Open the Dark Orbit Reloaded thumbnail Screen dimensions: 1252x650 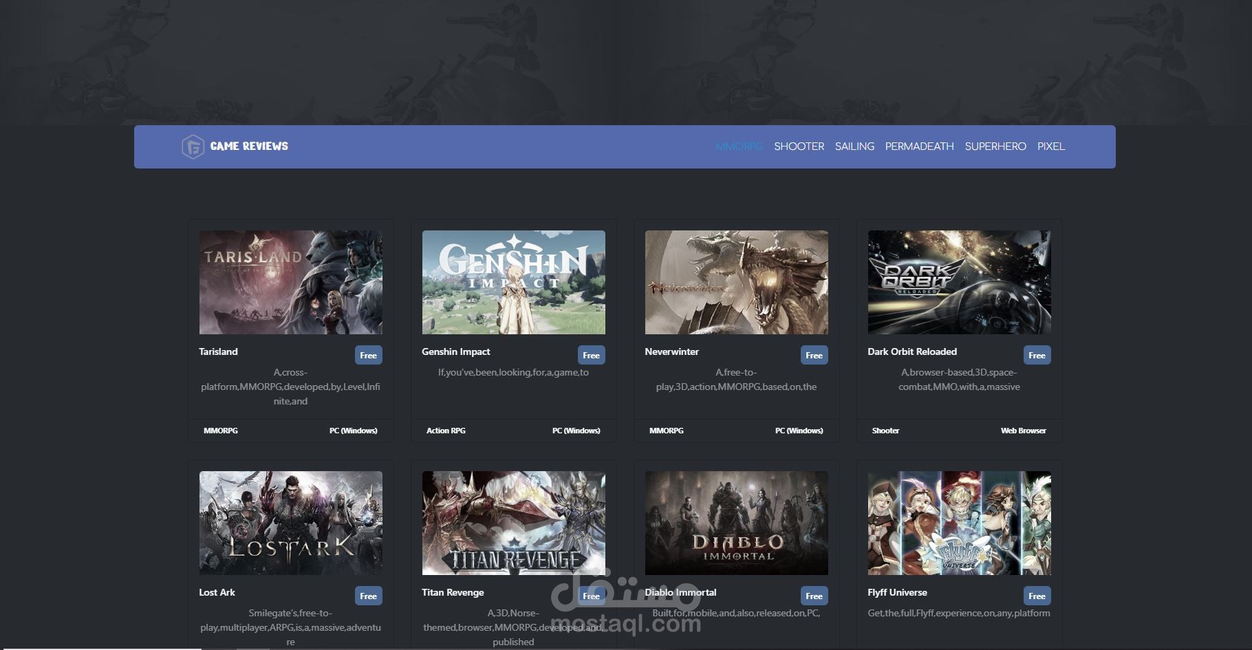[x=960, y=283]
